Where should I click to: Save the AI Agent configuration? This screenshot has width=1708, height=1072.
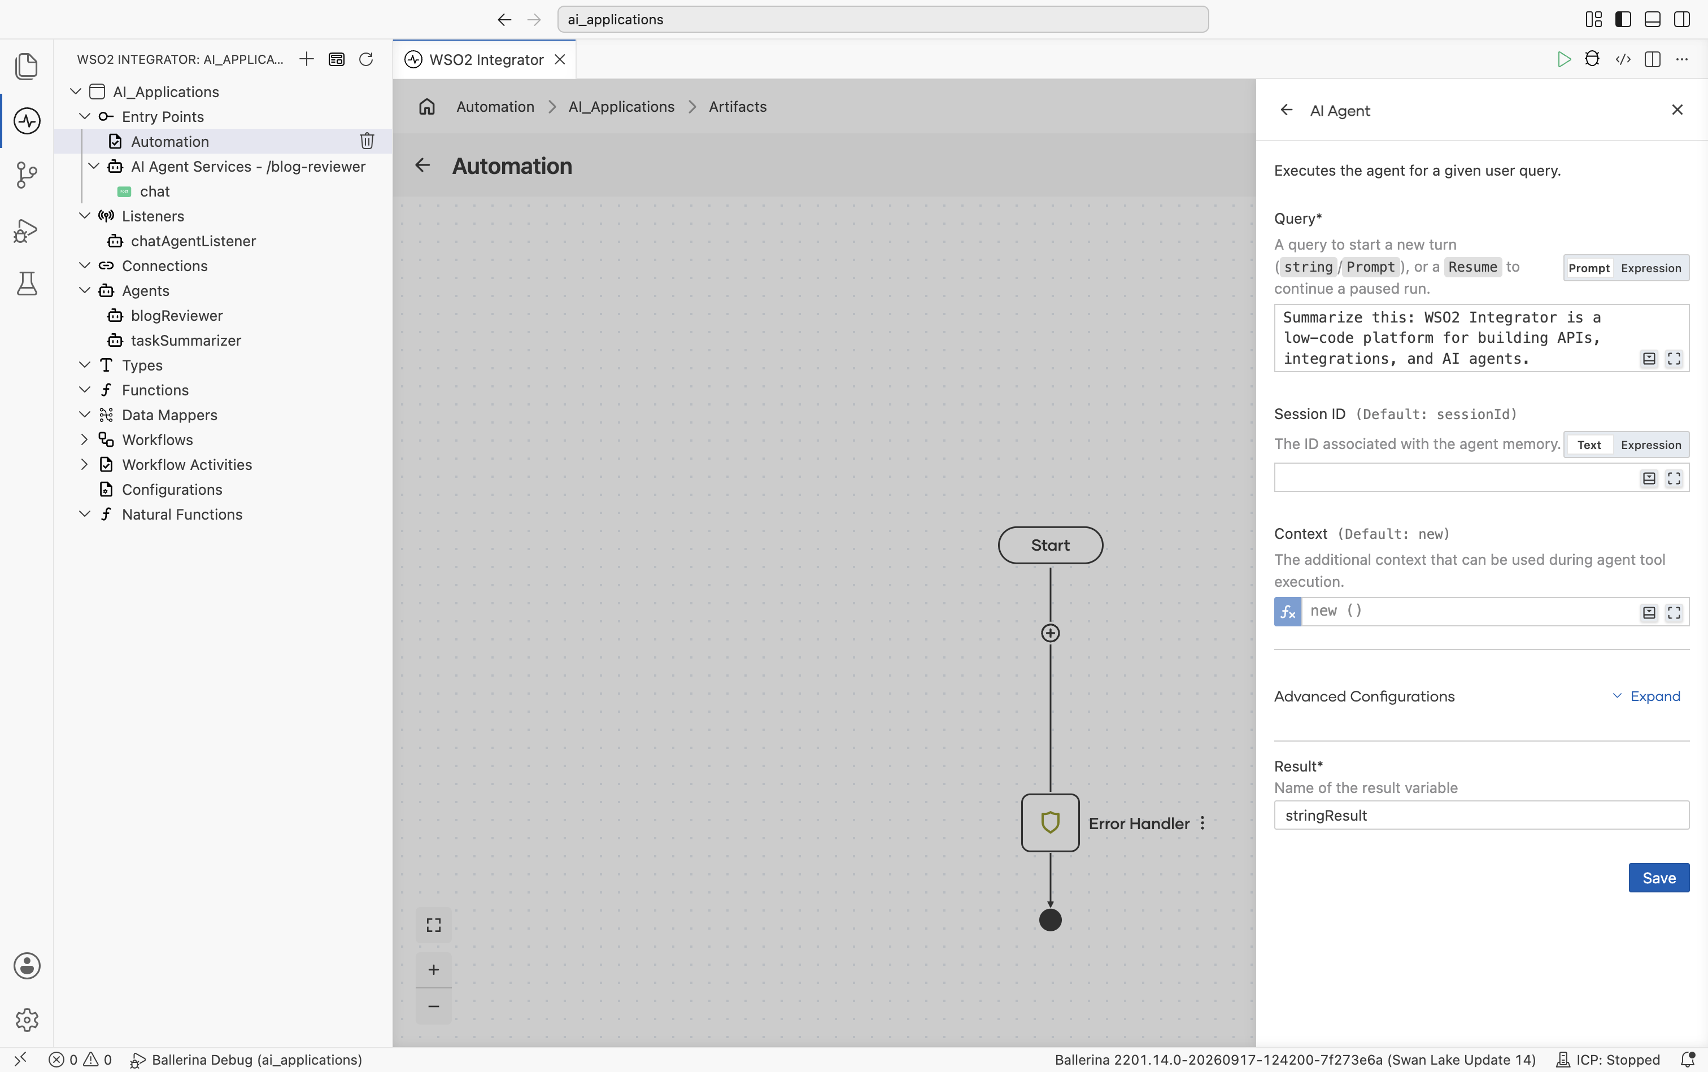click(1658, 878)
